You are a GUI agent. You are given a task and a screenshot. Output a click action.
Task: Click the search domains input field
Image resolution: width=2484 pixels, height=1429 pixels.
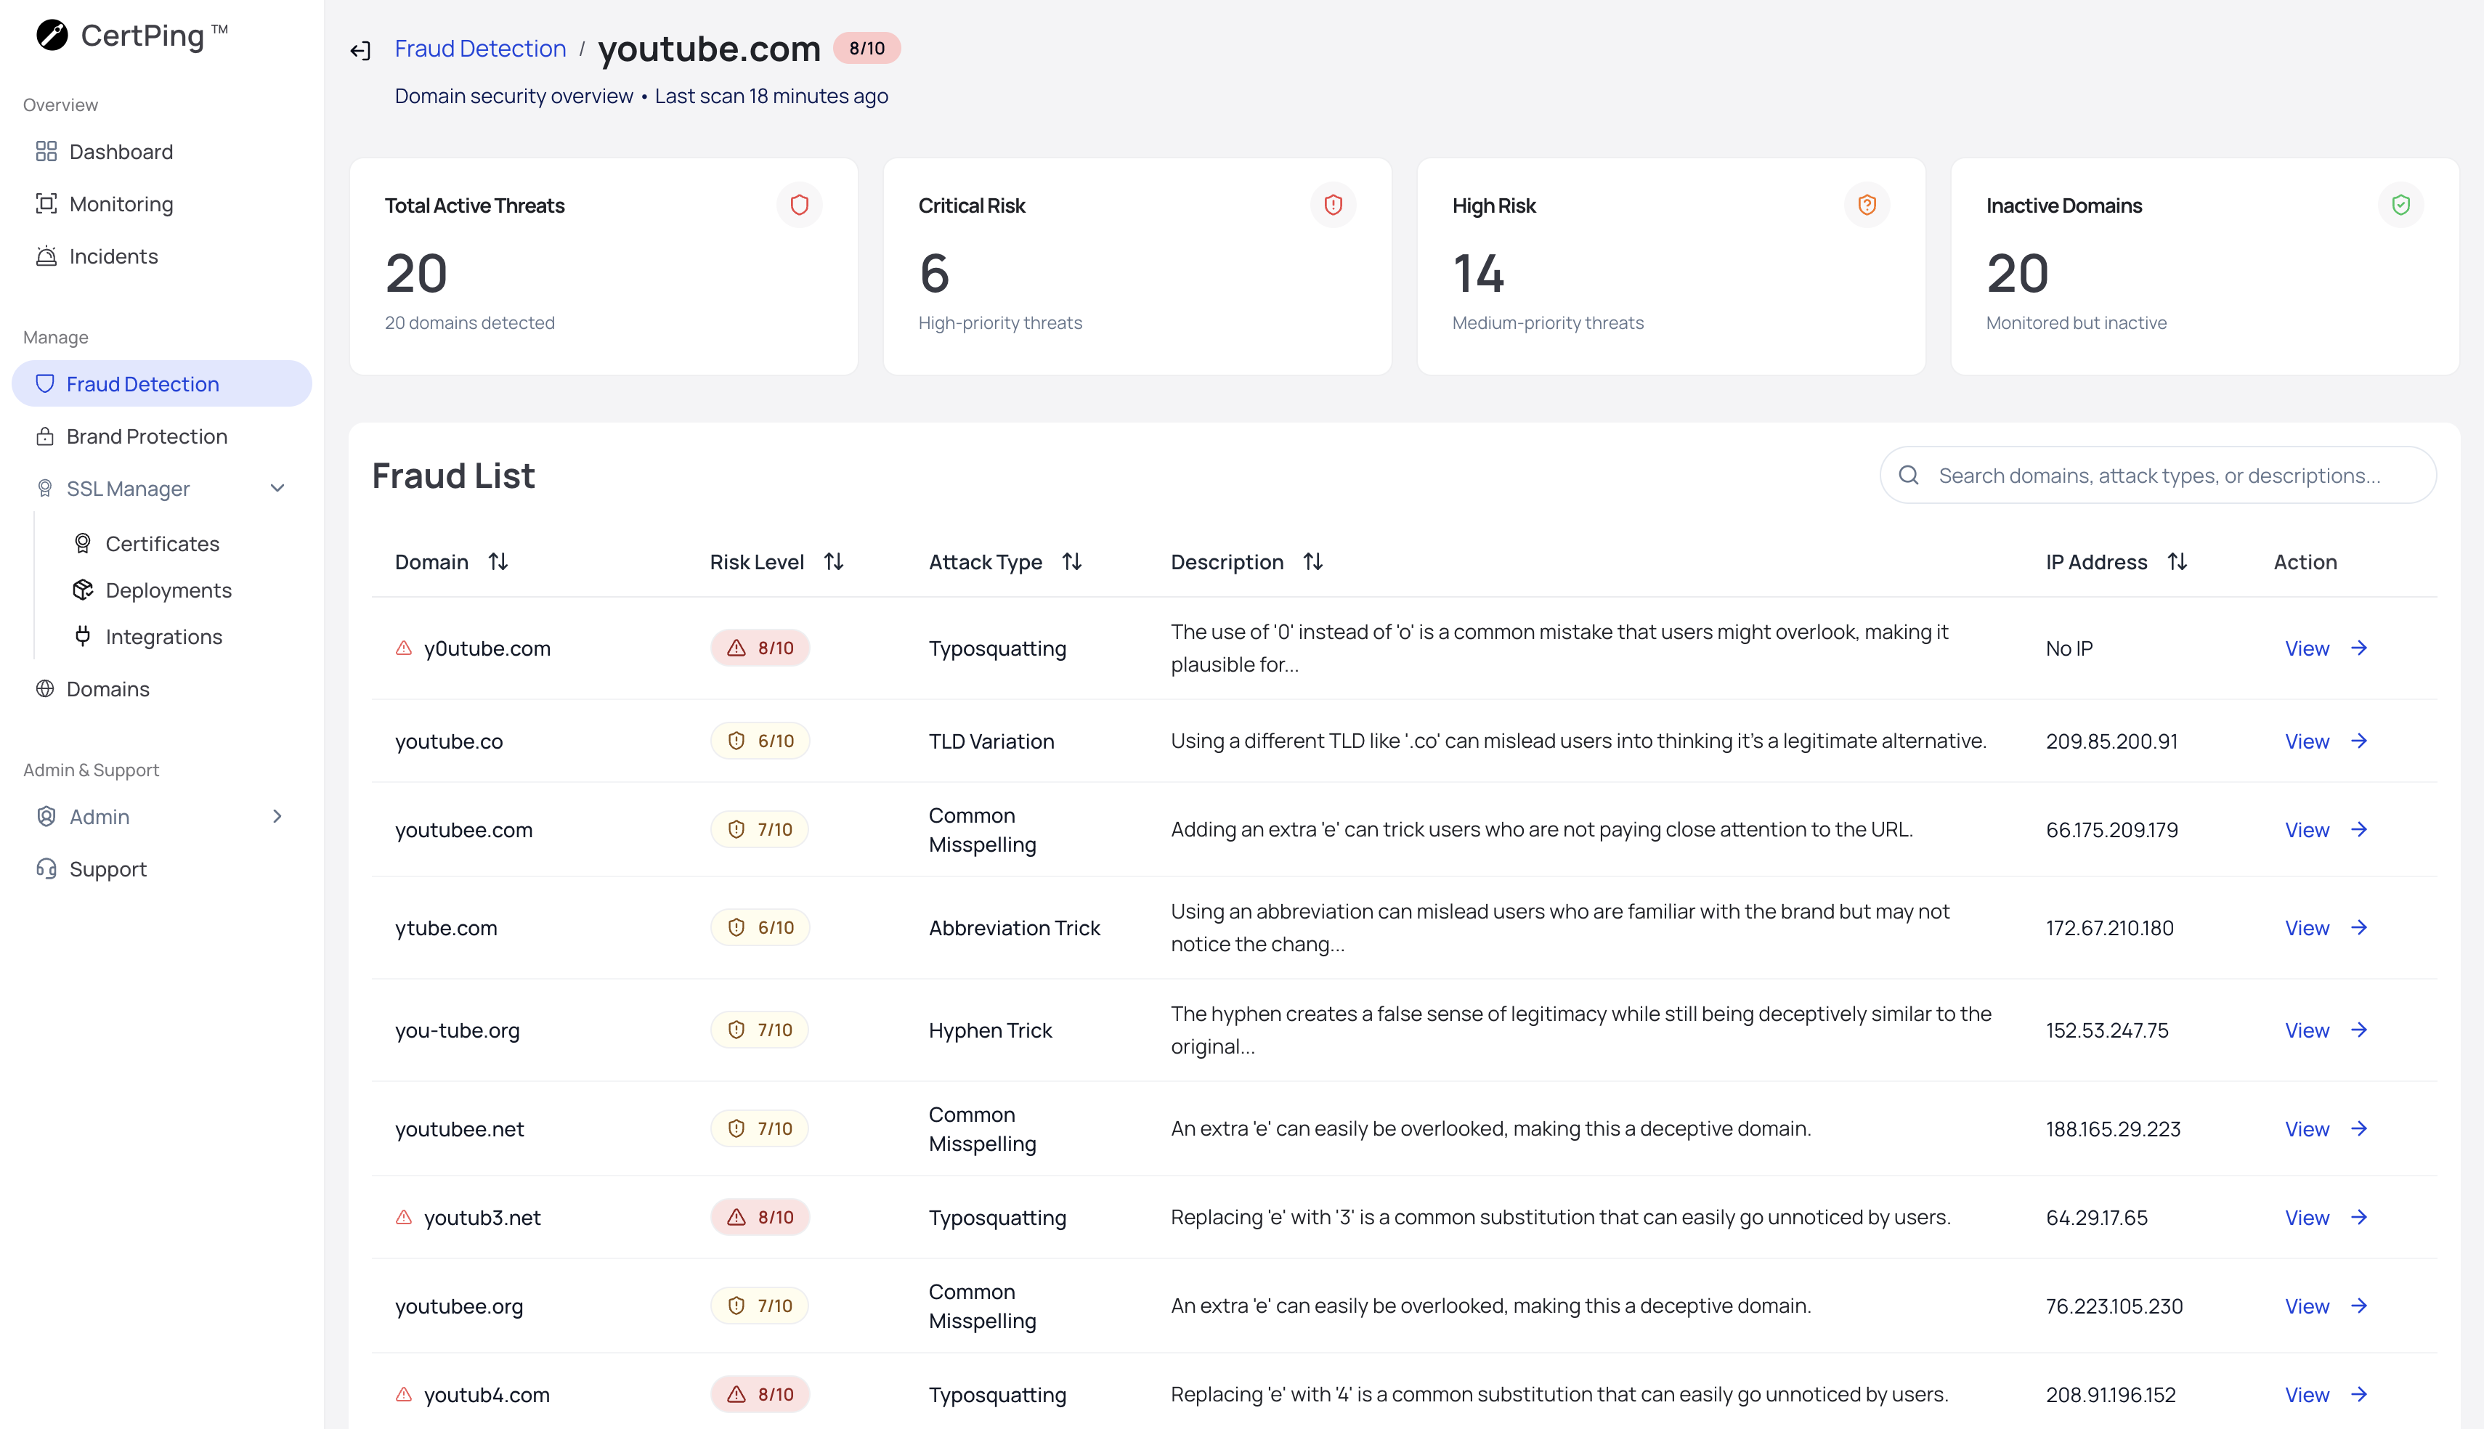point(2159,476)
